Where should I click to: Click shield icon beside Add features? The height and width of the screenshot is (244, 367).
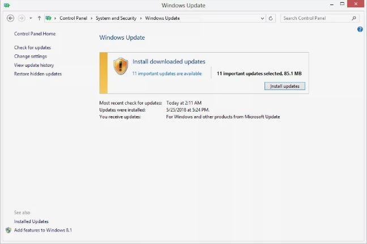click(8, 230)
